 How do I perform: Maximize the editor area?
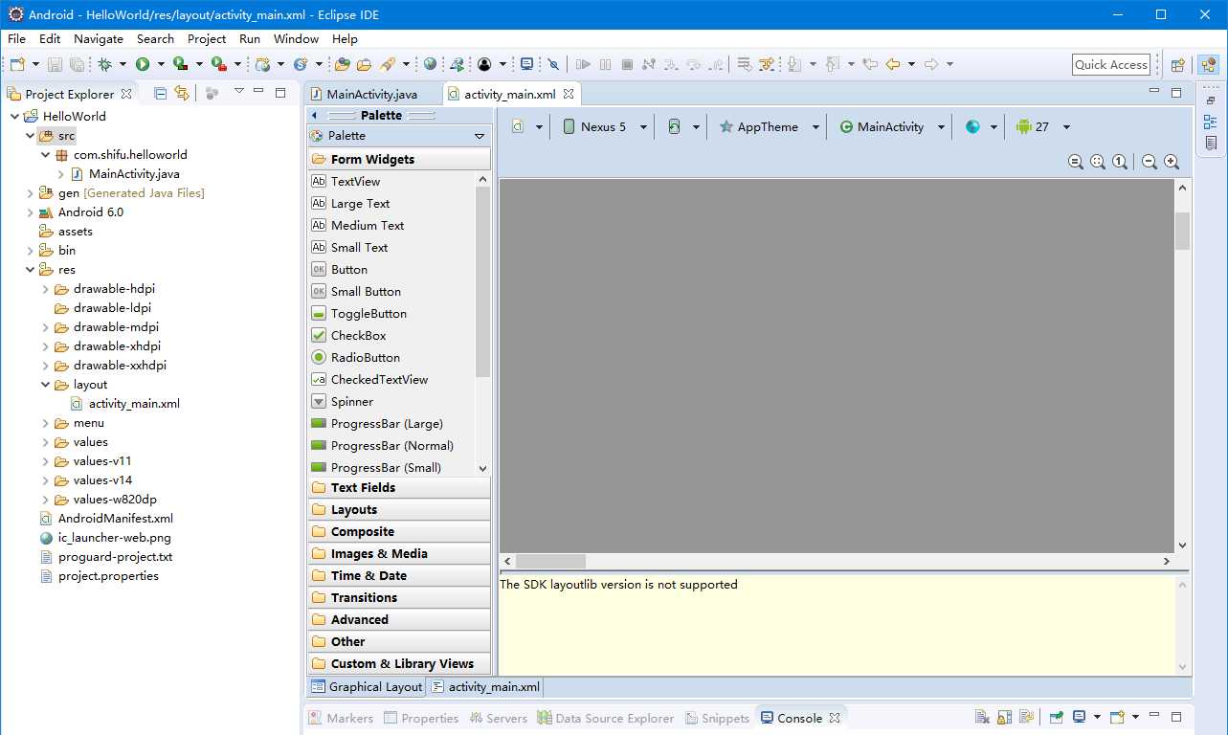point(1176,93)
